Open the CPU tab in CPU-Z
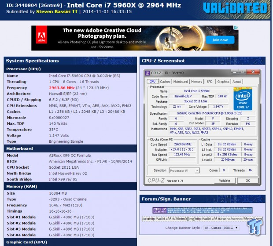The width and height of the screenshot is (273, 246). coord(152,81)
